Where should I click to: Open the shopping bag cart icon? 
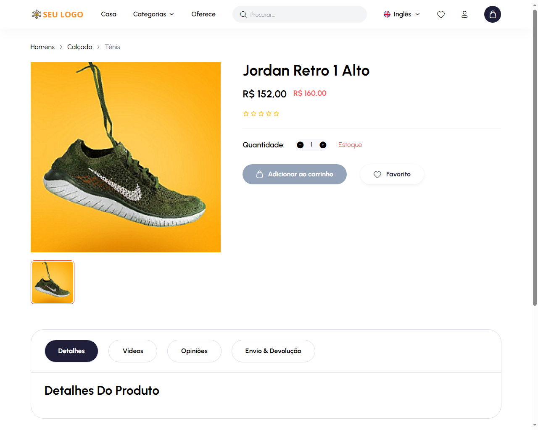click(492, 15)
